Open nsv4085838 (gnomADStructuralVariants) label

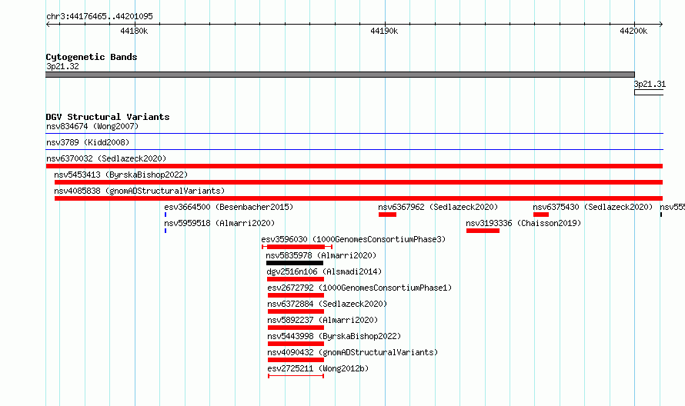[x=139, y=191]
